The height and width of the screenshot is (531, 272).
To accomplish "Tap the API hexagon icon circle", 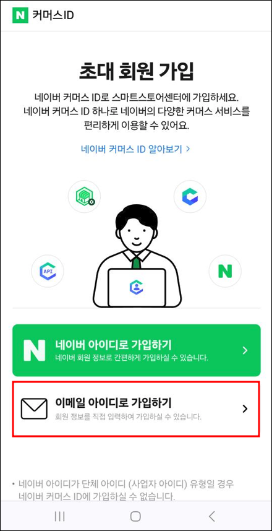I will [48, 271].
